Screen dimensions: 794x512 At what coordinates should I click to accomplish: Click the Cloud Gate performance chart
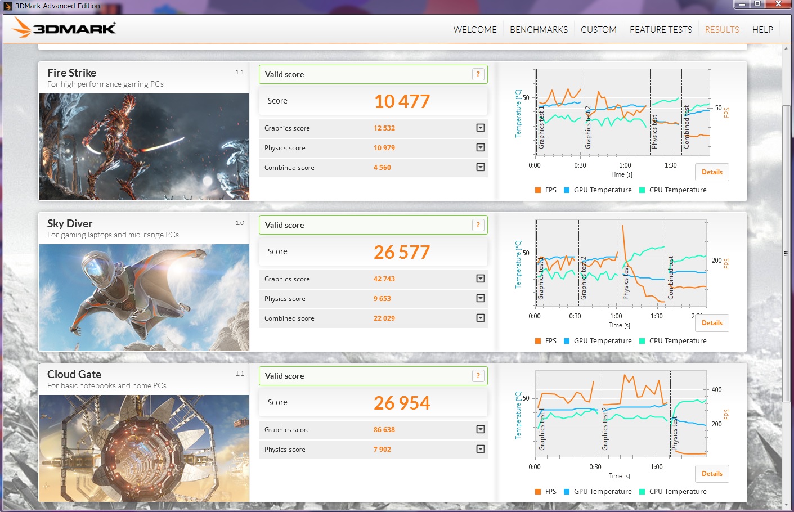coord(621,414)
